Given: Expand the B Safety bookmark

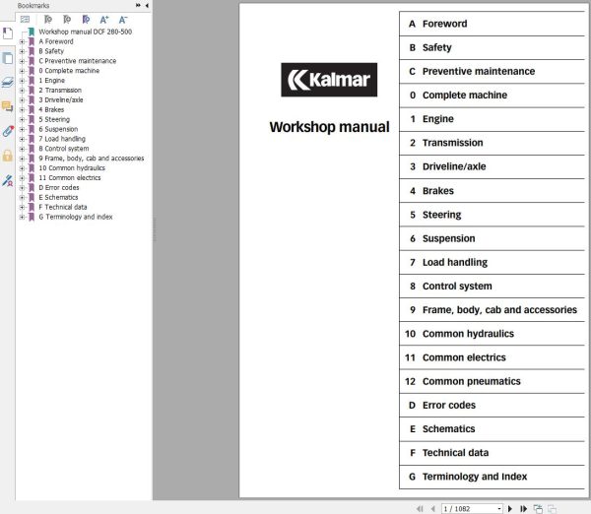Looking at the screenshot, I should (22, 51).
